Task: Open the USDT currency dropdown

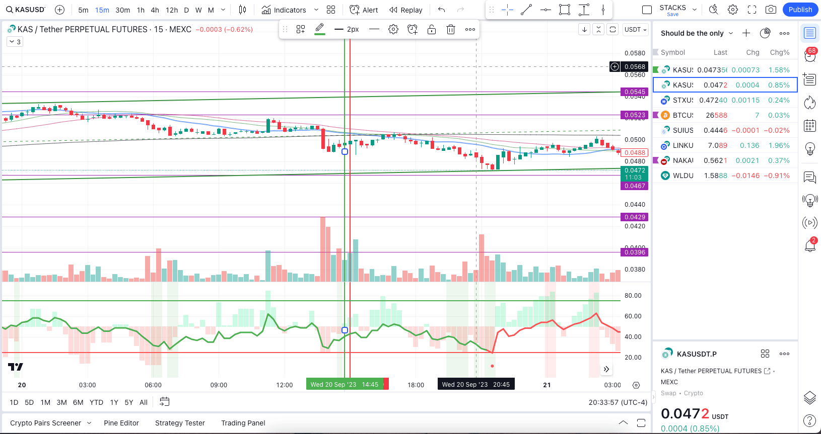Action: pos(635,30)
